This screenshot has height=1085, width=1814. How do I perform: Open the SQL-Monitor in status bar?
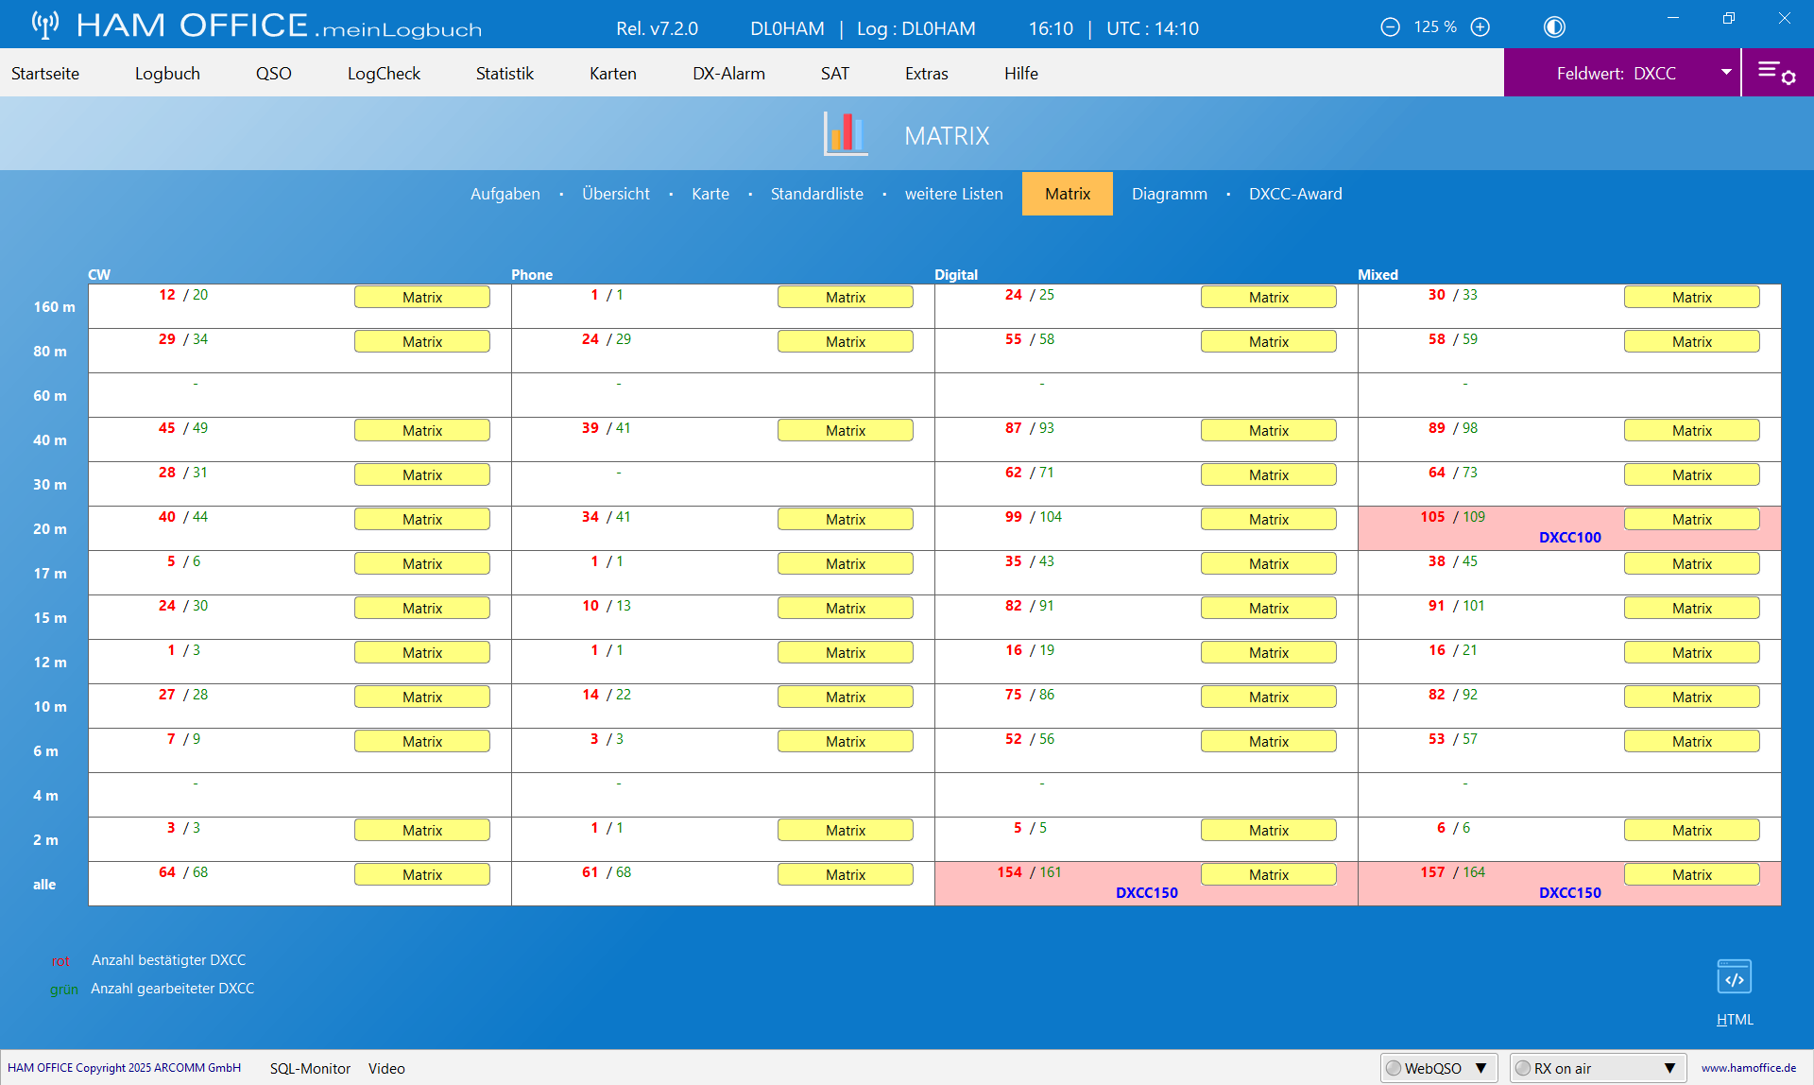[310, 1068]
